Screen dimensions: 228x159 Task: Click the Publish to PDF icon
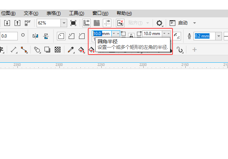[x=27, y=23]
